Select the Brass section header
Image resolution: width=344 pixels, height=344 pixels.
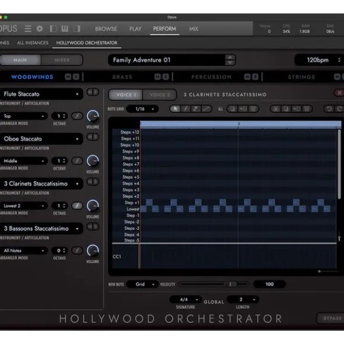[x=122, y=77]
